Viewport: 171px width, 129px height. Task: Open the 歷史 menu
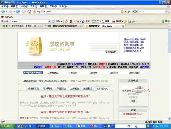(34, 7)
